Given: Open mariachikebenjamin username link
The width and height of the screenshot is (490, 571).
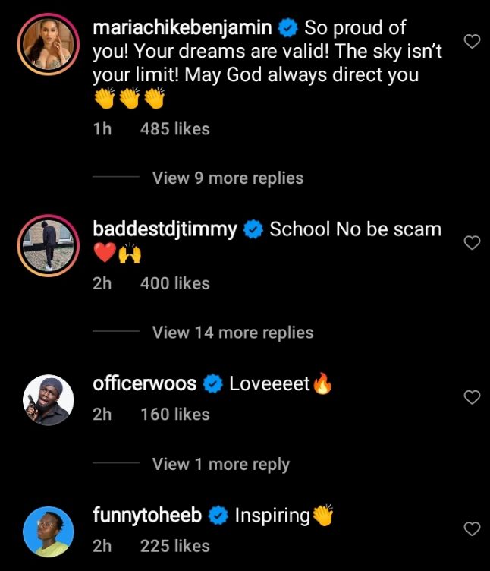Looking at the screenshot, I should [182, 29].
